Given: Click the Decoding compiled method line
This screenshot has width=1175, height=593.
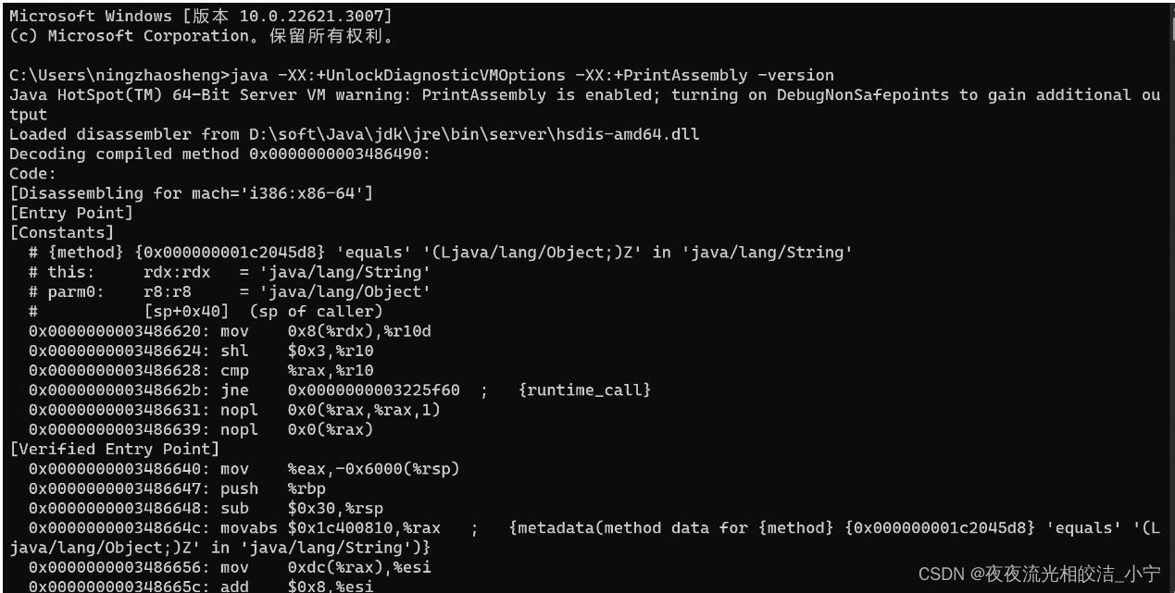Looking at the screenshot, I should pos(220,154).
